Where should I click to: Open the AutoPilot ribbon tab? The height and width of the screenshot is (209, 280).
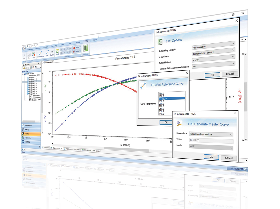46,47
